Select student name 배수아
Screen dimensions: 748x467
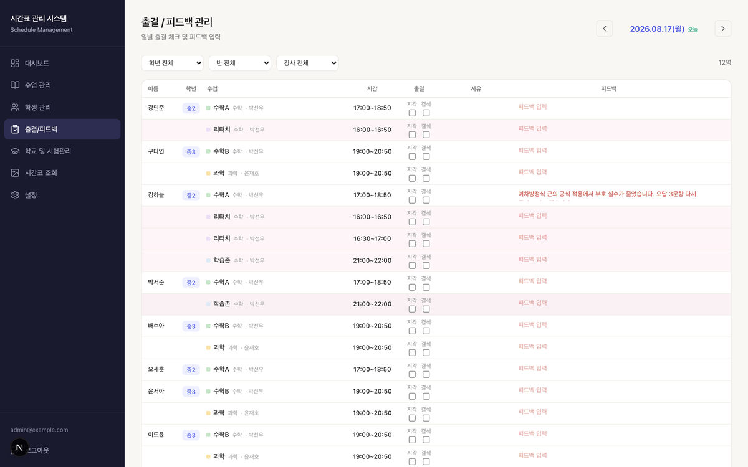156,326
